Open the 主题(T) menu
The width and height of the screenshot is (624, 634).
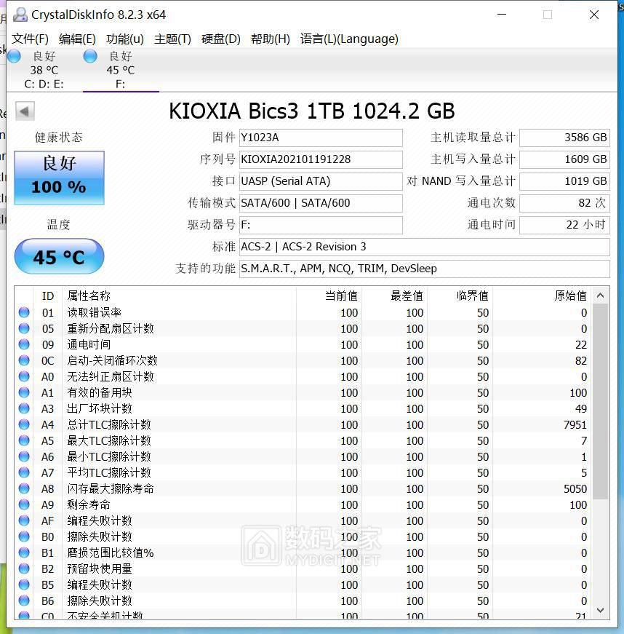[172, 39]
